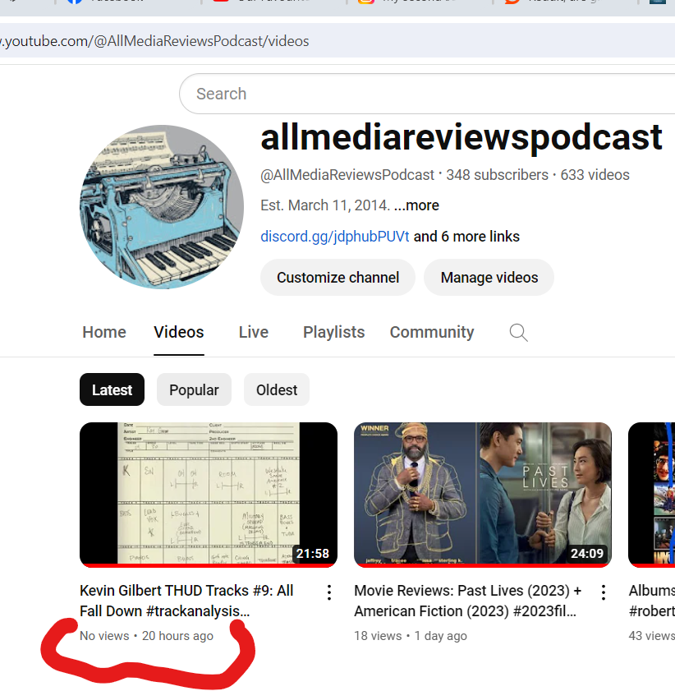Expand channel description with ...more
The image size is (675, 691).
(x=416, y=205)
